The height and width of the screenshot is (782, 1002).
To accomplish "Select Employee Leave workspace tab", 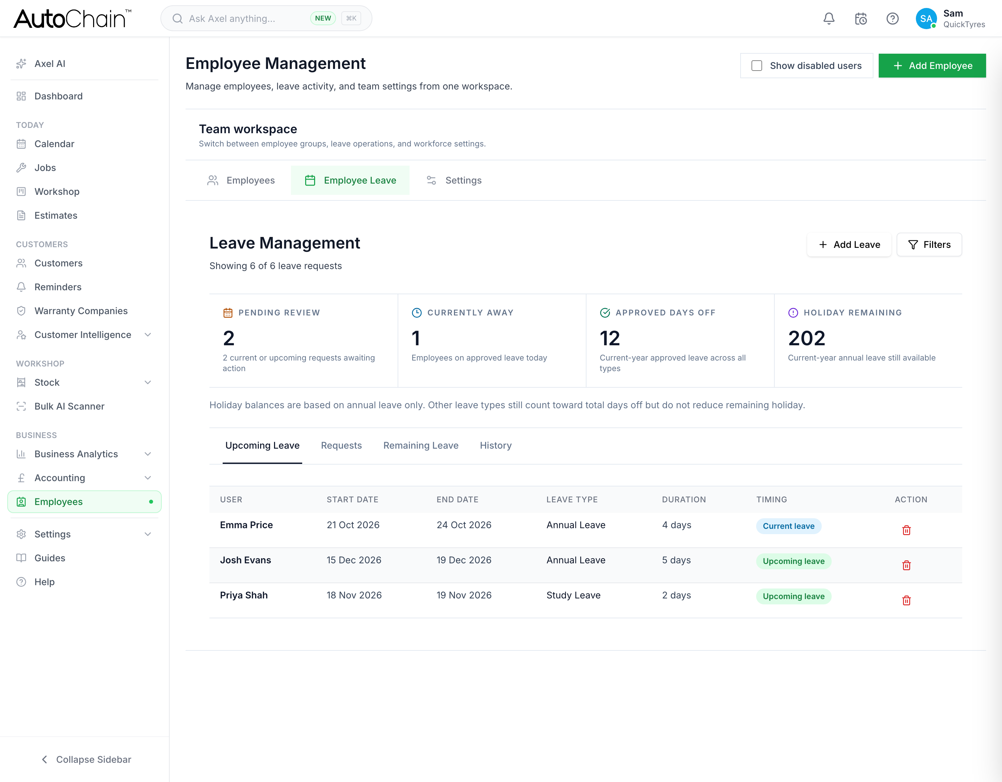I will coord(350,180).
